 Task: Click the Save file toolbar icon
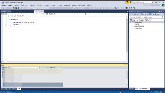point(16,8)
